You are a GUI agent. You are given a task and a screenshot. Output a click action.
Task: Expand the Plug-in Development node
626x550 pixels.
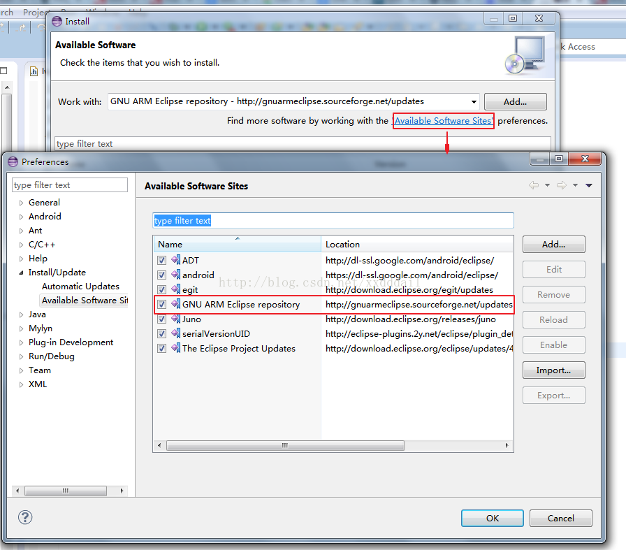pos(21,342)
